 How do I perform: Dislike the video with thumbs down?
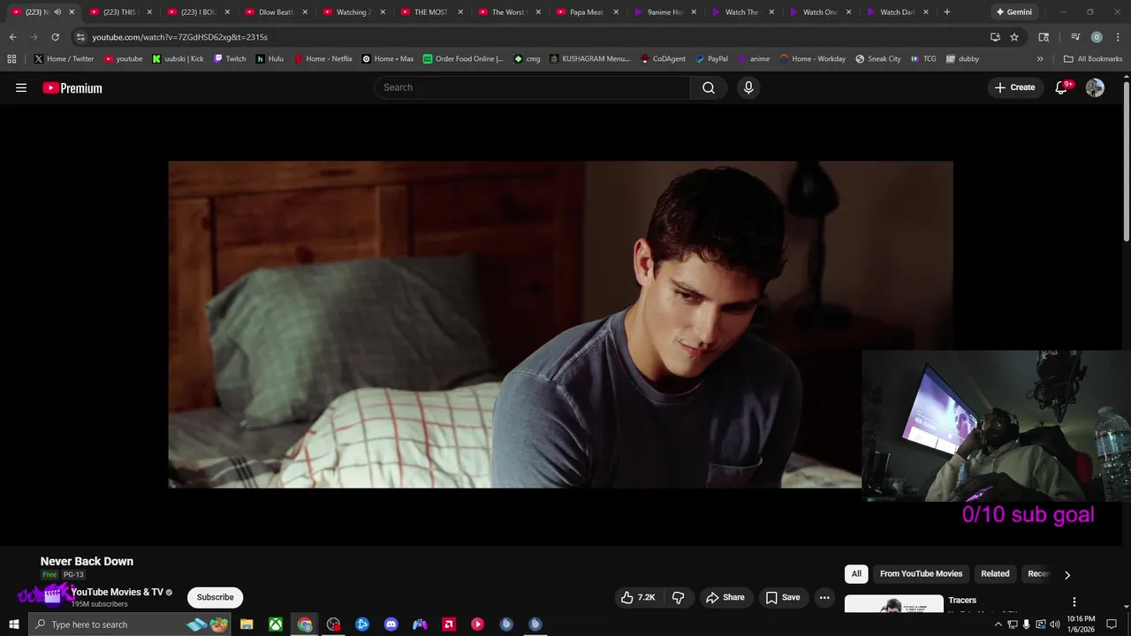679,597
